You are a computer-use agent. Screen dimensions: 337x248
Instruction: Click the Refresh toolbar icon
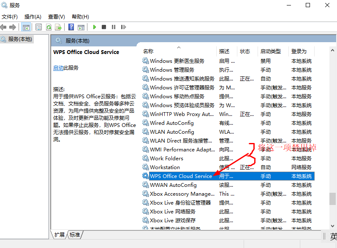(x=49, y=27)
